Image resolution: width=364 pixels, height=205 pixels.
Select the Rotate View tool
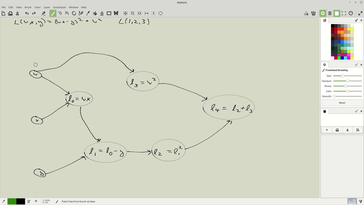[x=139, y=13]
